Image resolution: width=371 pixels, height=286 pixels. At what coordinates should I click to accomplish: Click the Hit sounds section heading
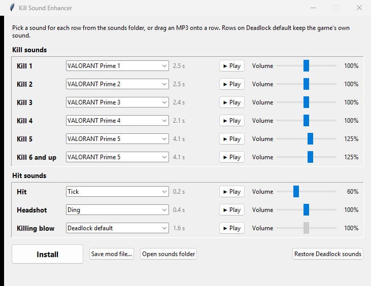[x=29, y=175]
